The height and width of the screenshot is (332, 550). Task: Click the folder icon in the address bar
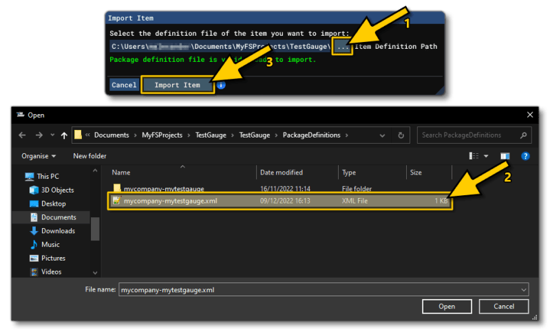click(x=78, y=135)
